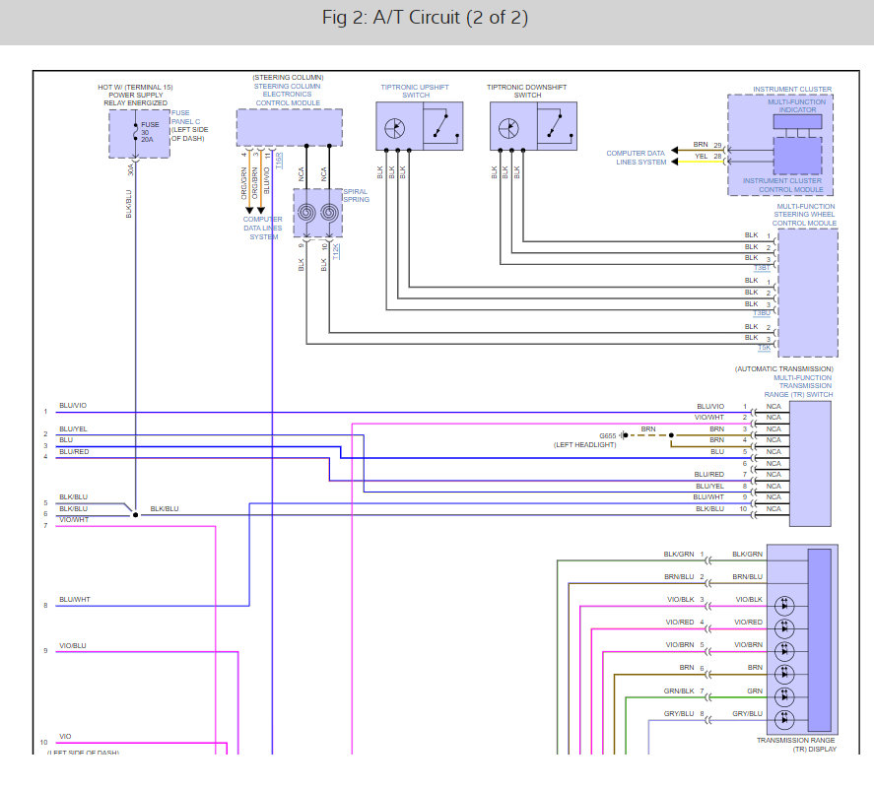This screenshot has height=789, width=874.
Task: Click the Fig 2: A/T Circuit title
Action: 437,20
